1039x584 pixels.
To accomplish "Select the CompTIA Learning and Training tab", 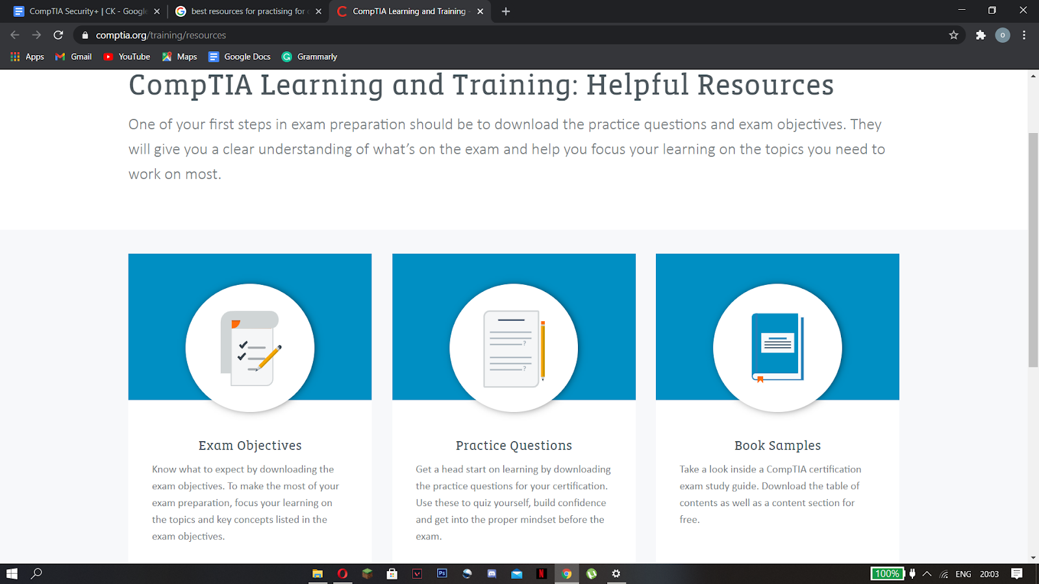I will point(410,11).
